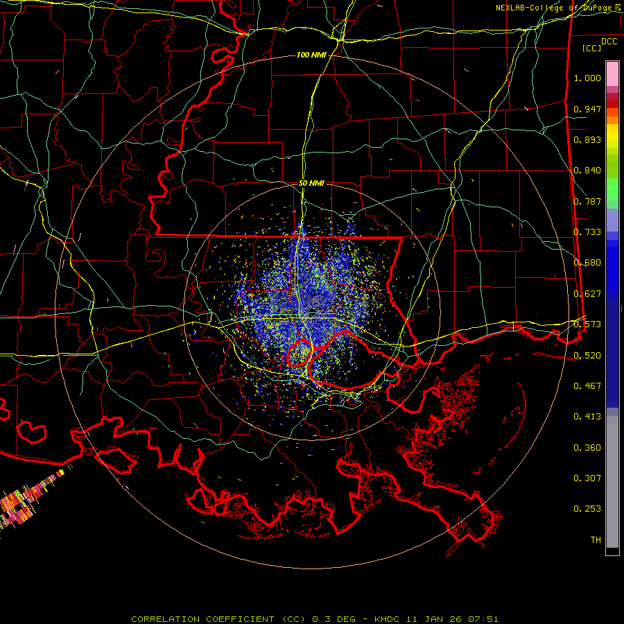This screenshot has width=624, height=624.
Task: Click the 1.000 legend value
Action: tap(587, 78)
